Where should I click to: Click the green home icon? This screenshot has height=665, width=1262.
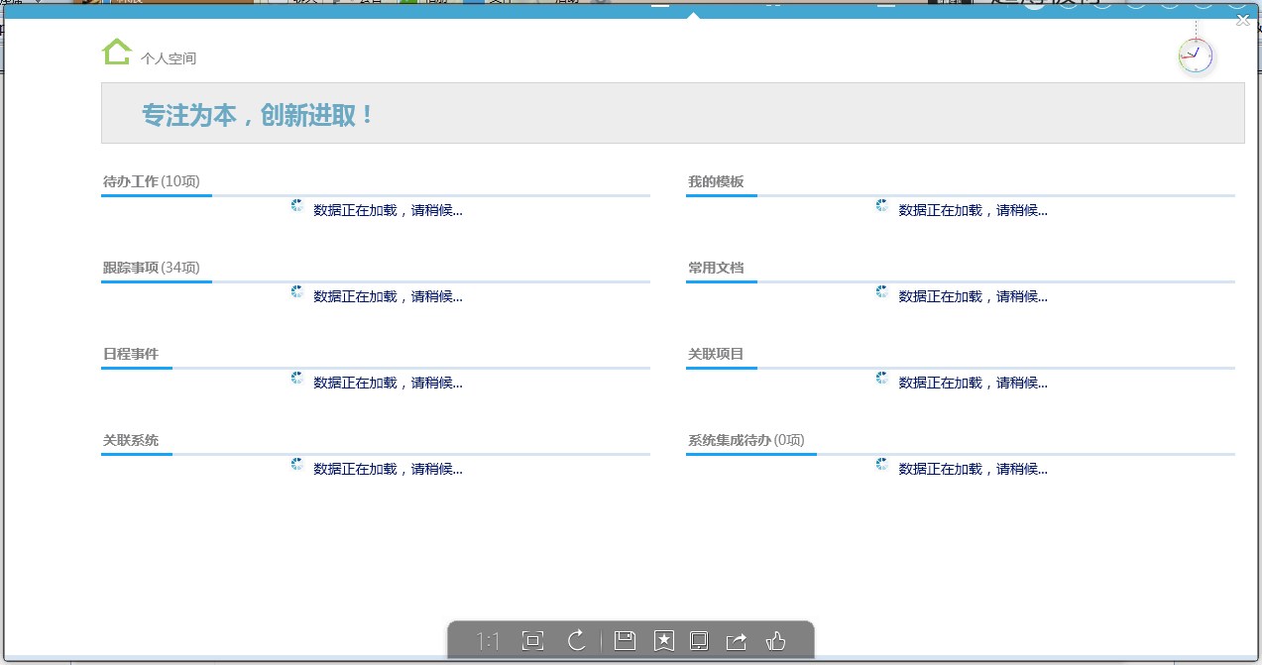tap(116, 53)
